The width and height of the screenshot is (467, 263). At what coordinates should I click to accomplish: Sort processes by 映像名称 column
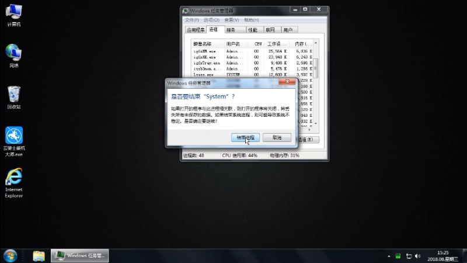coord(208,44)
